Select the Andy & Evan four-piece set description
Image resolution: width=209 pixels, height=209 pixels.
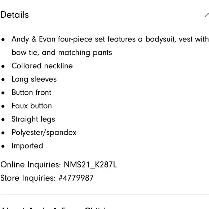tap(110, 46)
